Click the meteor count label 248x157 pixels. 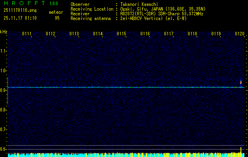(56, 12)
